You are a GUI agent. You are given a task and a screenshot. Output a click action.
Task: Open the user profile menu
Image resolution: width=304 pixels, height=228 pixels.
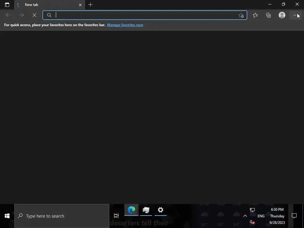coord(282,15)
